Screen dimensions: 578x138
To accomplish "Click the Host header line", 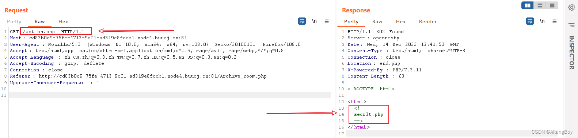I will pos(99,38).
